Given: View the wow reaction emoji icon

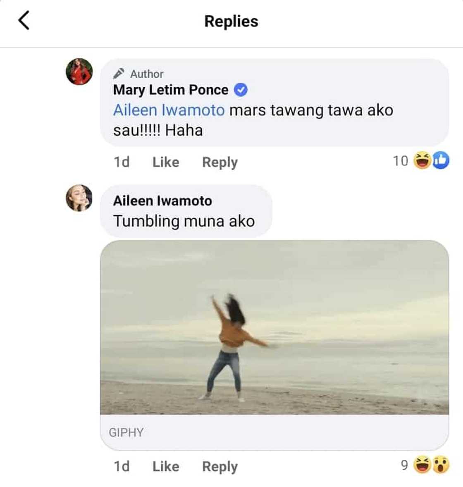Looking at the screenshot, I should [x=441, y=466].
